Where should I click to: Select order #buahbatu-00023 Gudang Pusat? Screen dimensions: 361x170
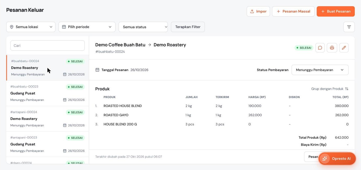click(x=48, y=93)
